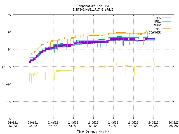Click the y-axis value 0
This screenshot has width=179, height=134.
[10, 67]
